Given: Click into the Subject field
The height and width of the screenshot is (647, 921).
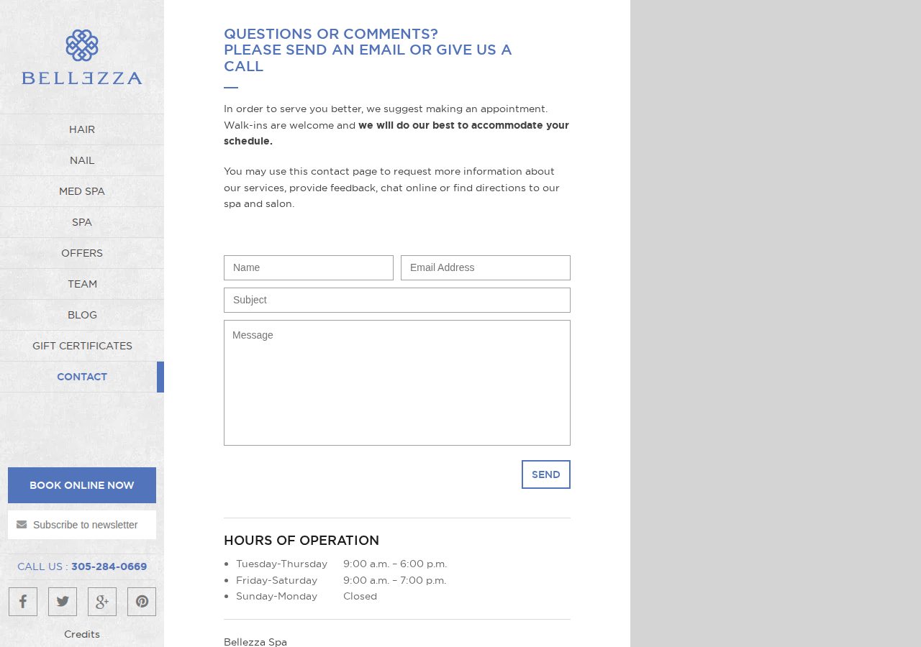Looking at the screenshot, I should point(397,300).
